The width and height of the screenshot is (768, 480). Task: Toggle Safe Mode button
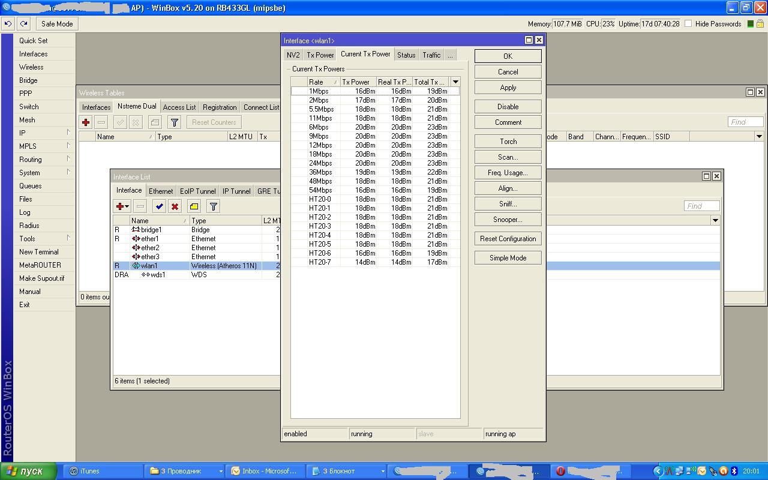coord(57,24)
